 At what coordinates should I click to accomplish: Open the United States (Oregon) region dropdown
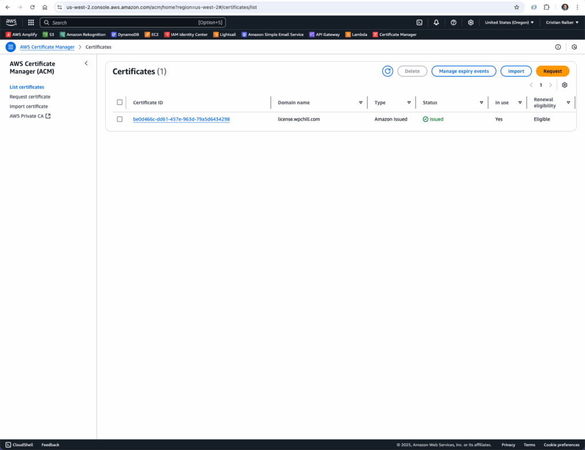(509, 23)
